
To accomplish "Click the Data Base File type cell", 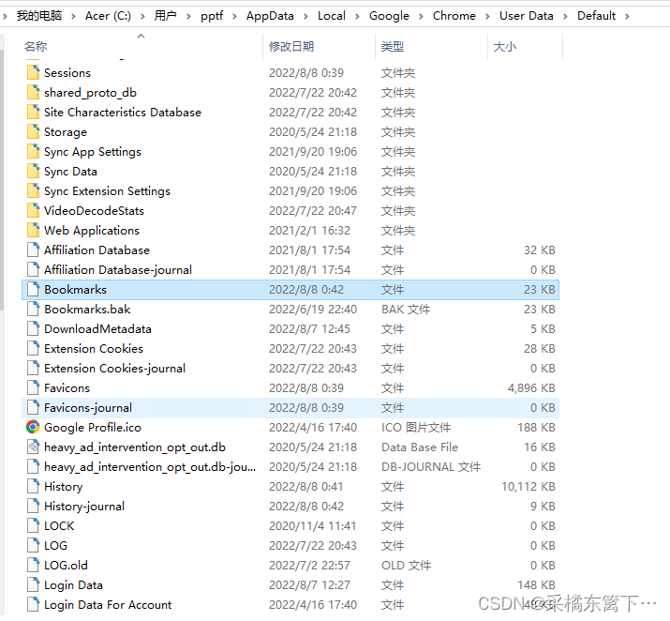I will pyautogui.click(x=420, y=447).
